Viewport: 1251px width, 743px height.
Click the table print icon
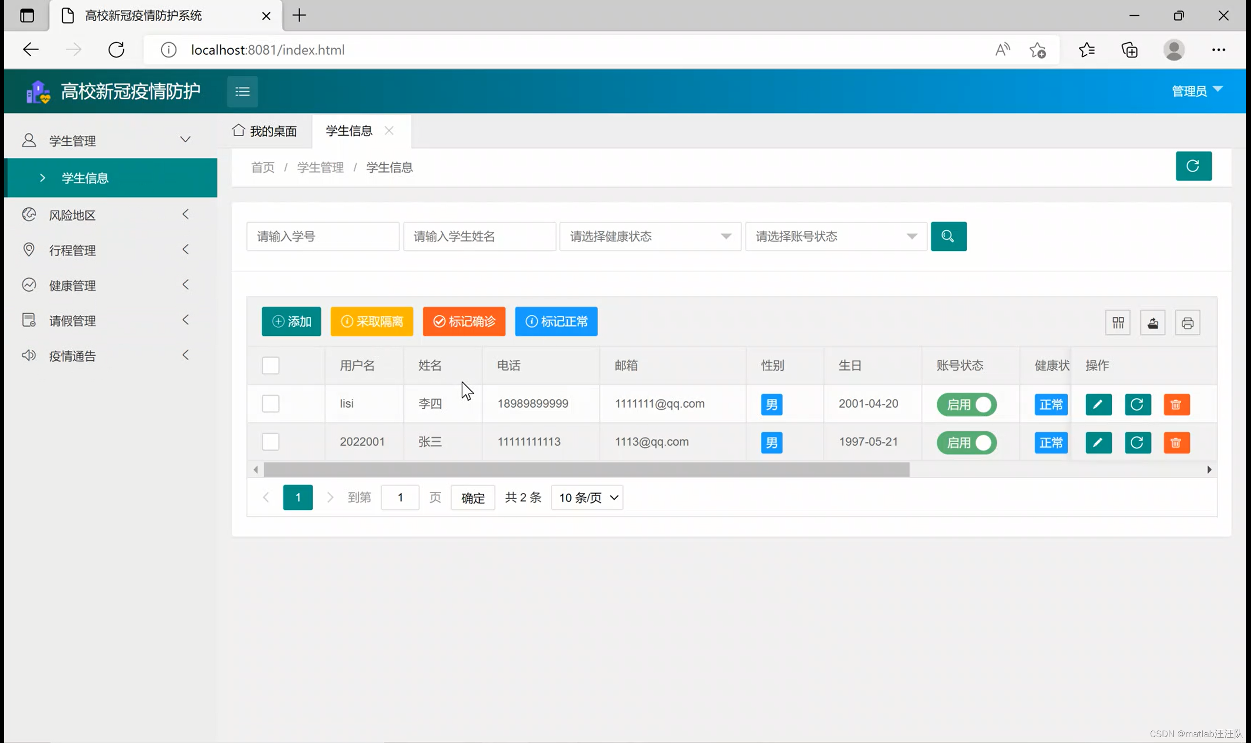point(1187,323)
